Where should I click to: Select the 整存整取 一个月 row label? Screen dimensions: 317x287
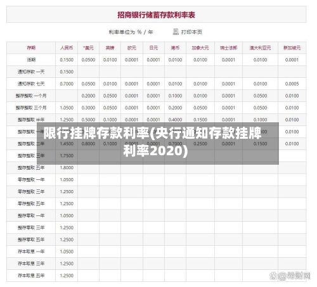31,96
